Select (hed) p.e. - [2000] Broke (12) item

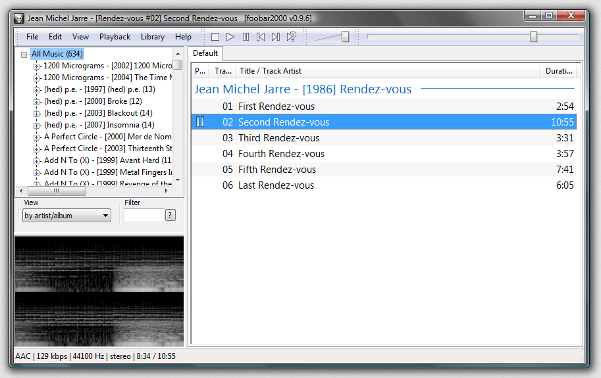click(x=93, y=101)
